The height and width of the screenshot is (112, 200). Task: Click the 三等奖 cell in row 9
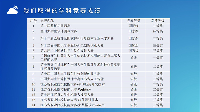click(x=158, y=79)
